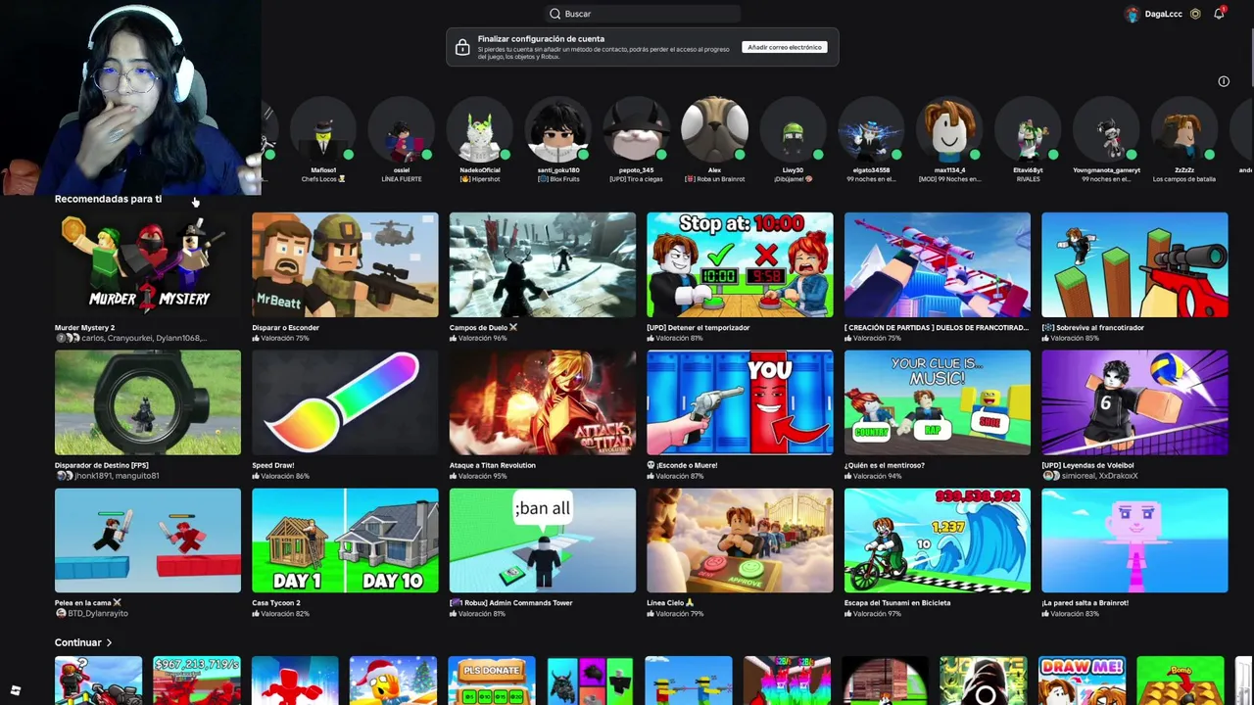The height and width of the screenshot is (705, 1254).
Task: Open Disparador de Destino [FPS] thumbnail
Action: pos(148,402)
